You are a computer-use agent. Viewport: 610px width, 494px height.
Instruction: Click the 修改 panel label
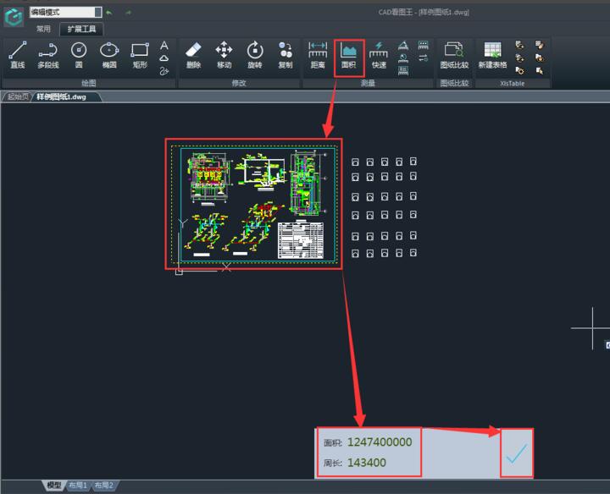click(239, 83)
